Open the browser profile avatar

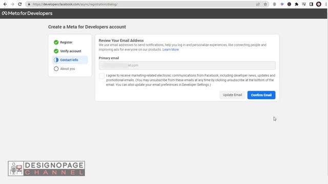tap(319, 4)
